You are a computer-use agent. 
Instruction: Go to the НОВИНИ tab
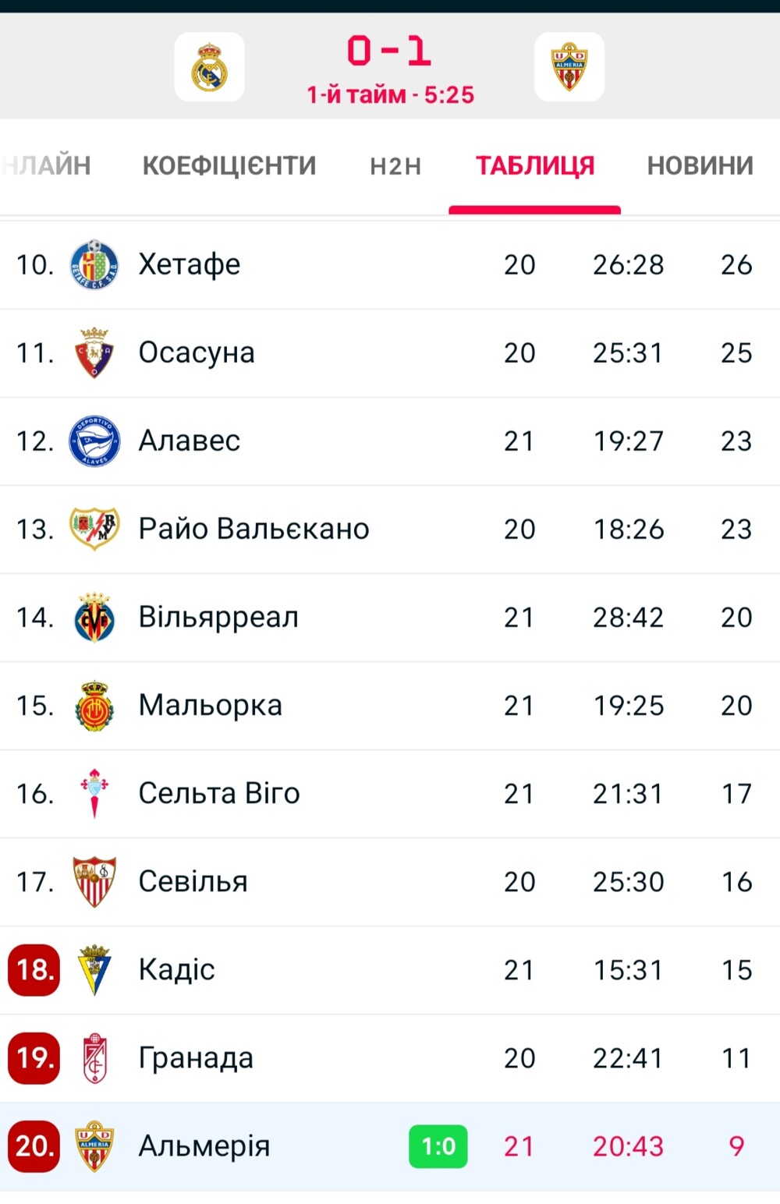pos(700,165)
